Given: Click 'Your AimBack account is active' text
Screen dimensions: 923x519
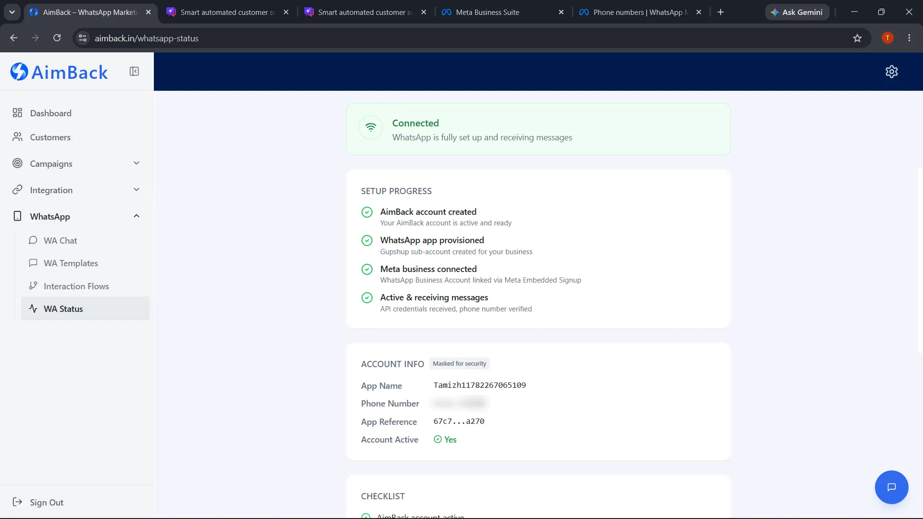Looking at the screenshot, I should (x=446, y=223).
